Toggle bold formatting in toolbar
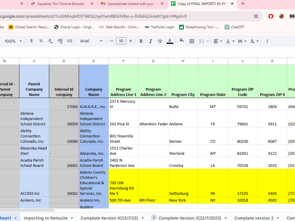The width and height of the screenshot is (295, 221). (x=141, y=41)
